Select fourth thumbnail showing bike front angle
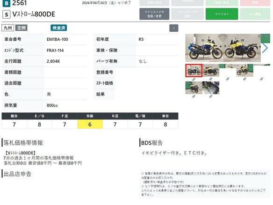This screenshot has width=273, height=205. click(245, 70)
